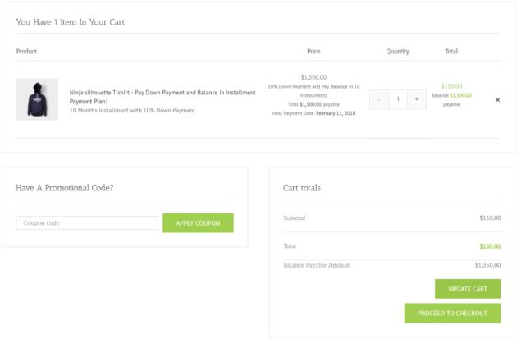This screenshot has width=517, height=339.
Task: Click the Balance Payable Amount $1,350.00 value
Action: pyautogui.click(x=487, y=265)
